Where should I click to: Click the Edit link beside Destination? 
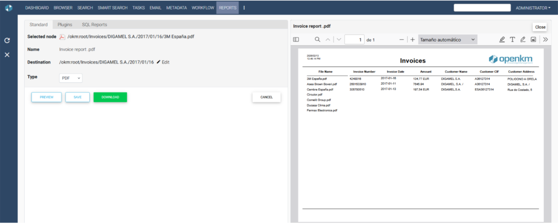click(163, 62)
